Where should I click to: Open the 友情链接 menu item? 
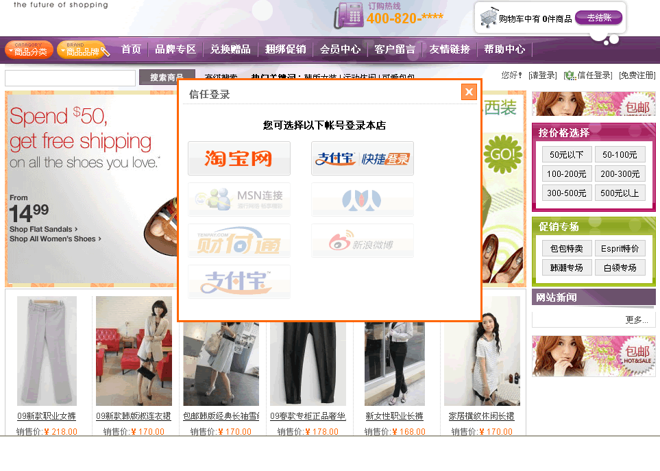coord(450,49)
